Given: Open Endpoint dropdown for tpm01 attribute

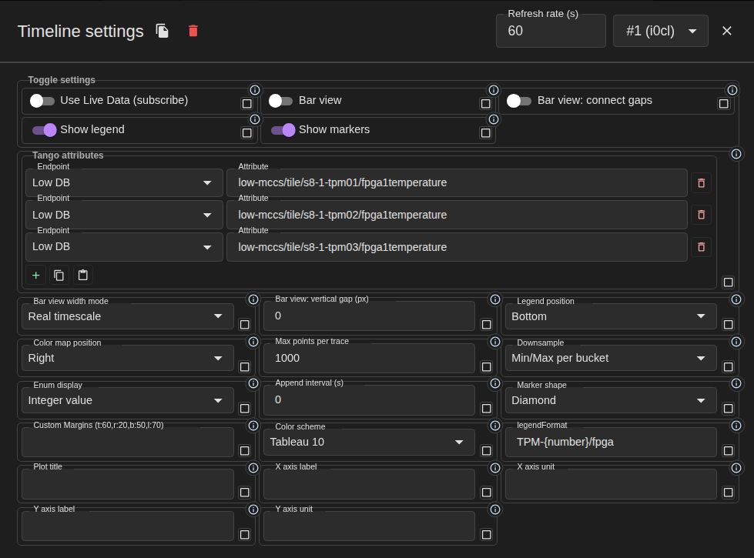Looking at the screenshot, I should (x=124, y=182).
